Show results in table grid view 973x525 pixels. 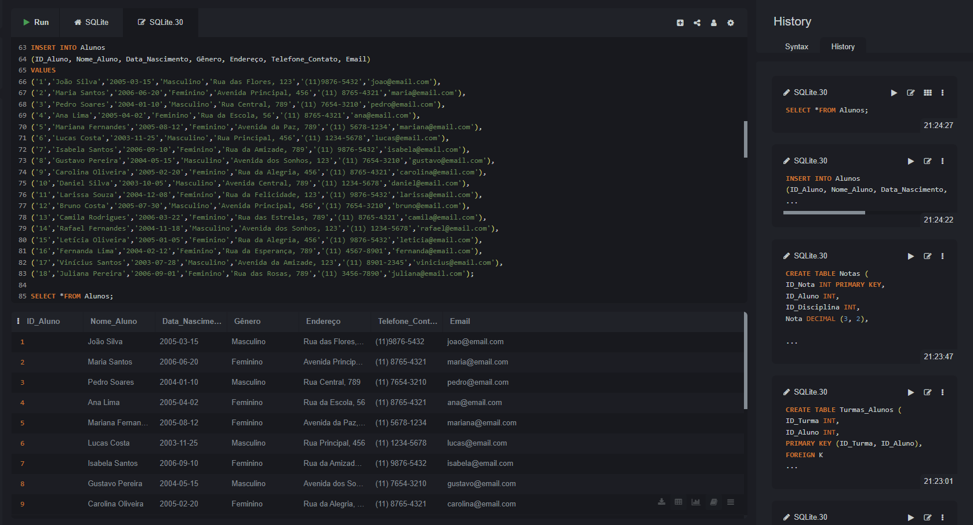point(678,502)
